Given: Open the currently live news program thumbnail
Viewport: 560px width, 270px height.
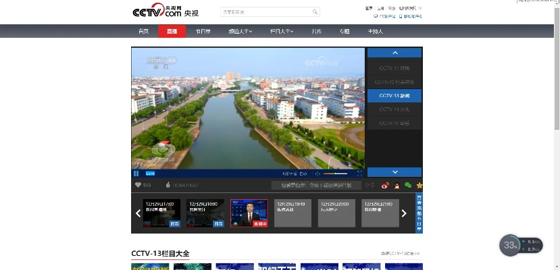Looking at the screenshot, I should 249,213.
